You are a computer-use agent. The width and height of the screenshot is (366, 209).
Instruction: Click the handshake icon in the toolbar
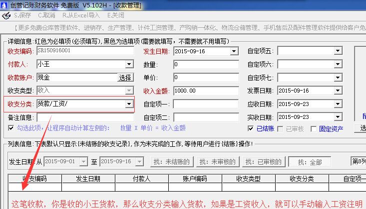pos(5,16)
